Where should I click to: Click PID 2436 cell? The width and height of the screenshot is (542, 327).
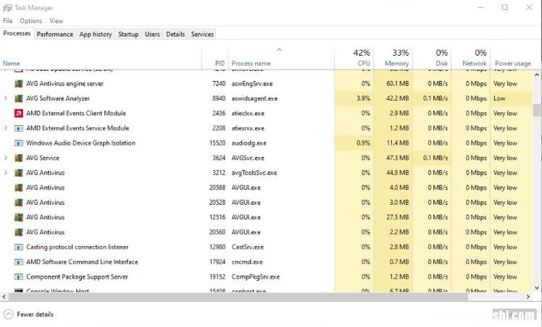(218, 113)
